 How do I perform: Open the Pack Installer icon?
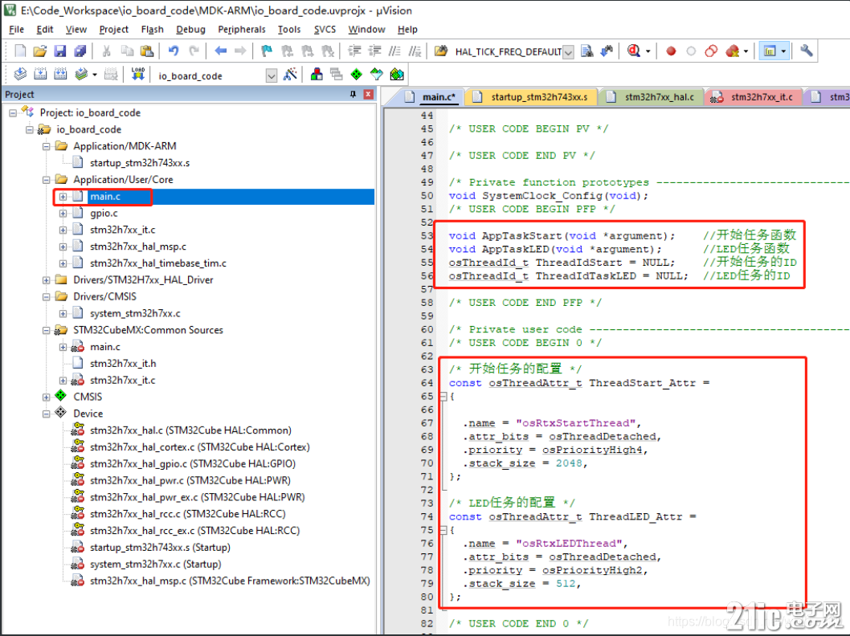[397, 74]
